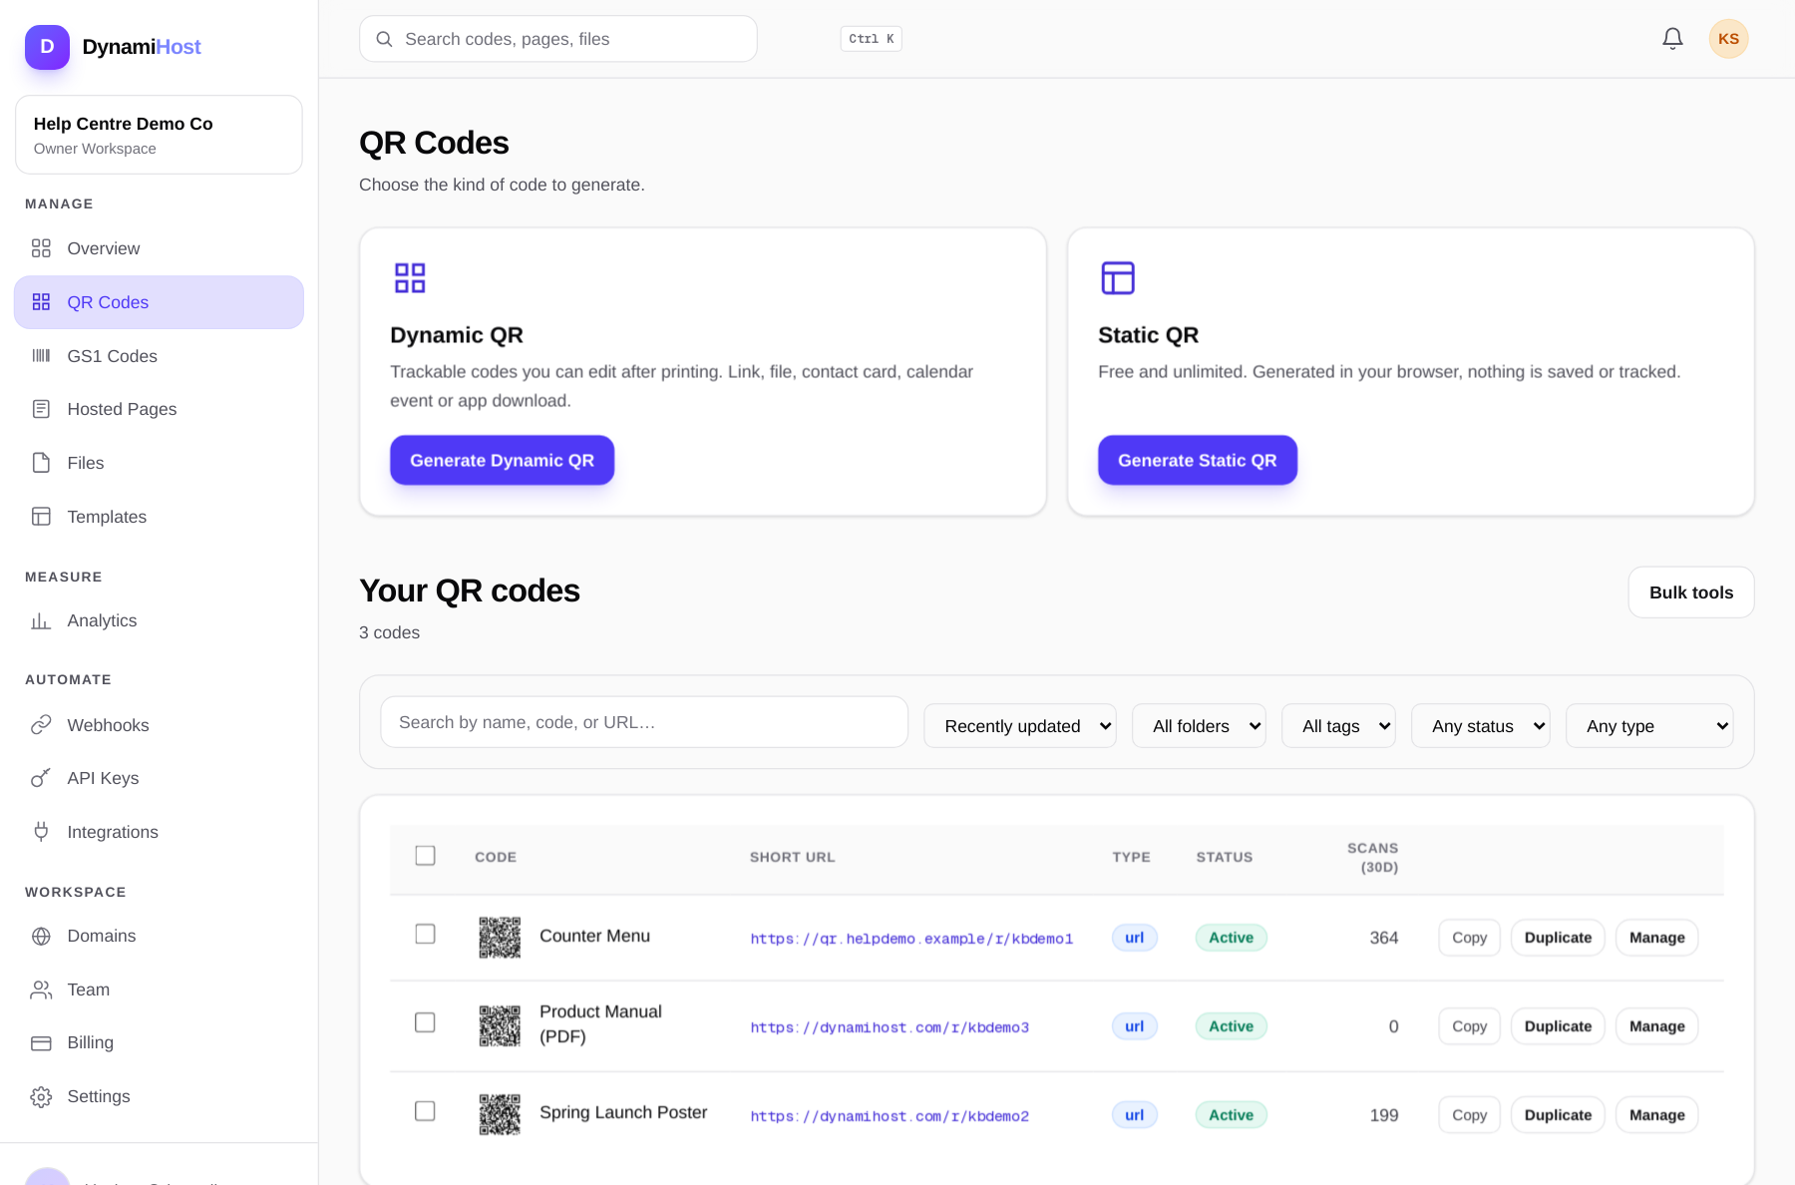Select QR Codes in the sidebar
Viewport: 1795px width, 1185px height.
[159, 302]
